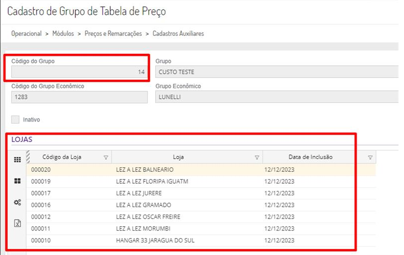
Task: Click the Grupo Econômico field LUNELLI
Action: (x=277, y=97)
